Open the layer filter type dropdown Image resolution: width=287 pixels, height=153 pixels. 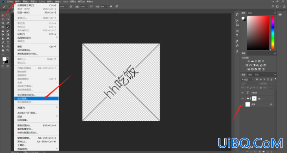(247, 79)
